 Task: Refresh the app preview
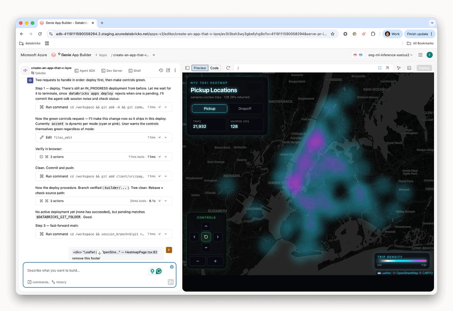tap(228, 68)
